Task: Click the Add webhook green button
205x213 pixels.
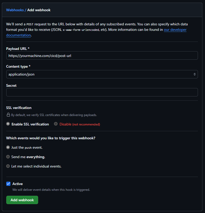Action: (22, 200)
